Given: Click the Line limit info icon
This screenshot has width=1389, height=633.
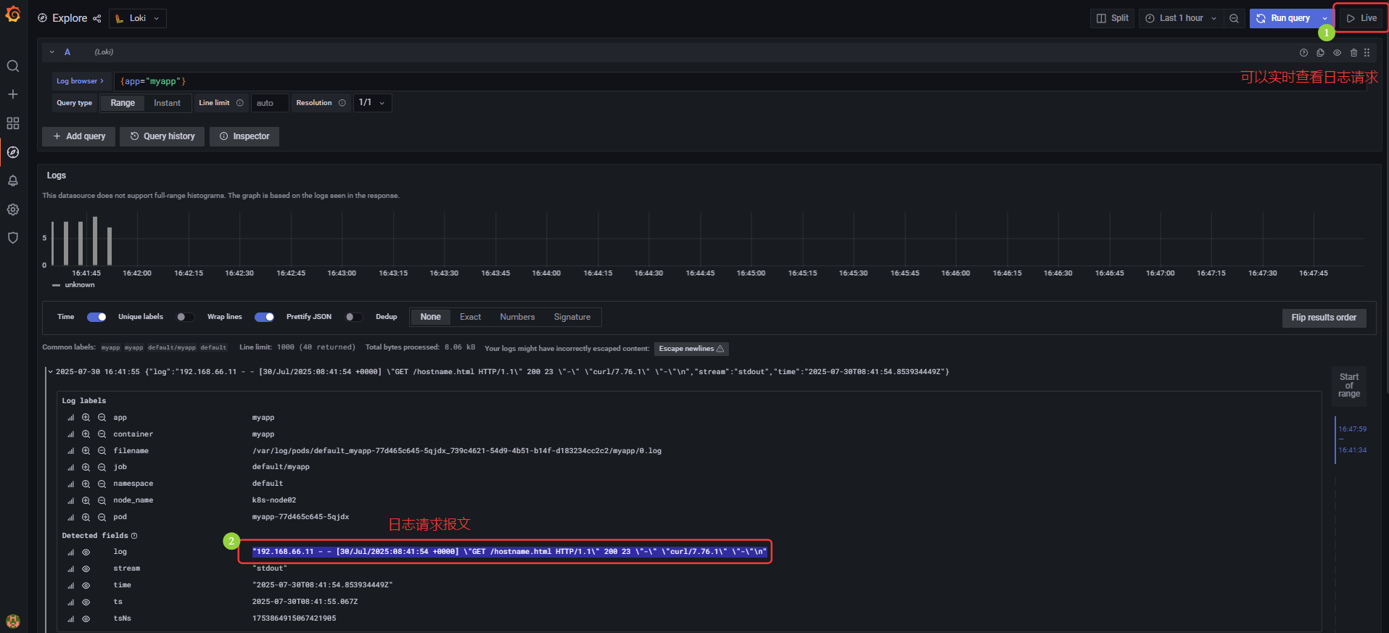Looking at the screenshot, I should coord(240,103).
